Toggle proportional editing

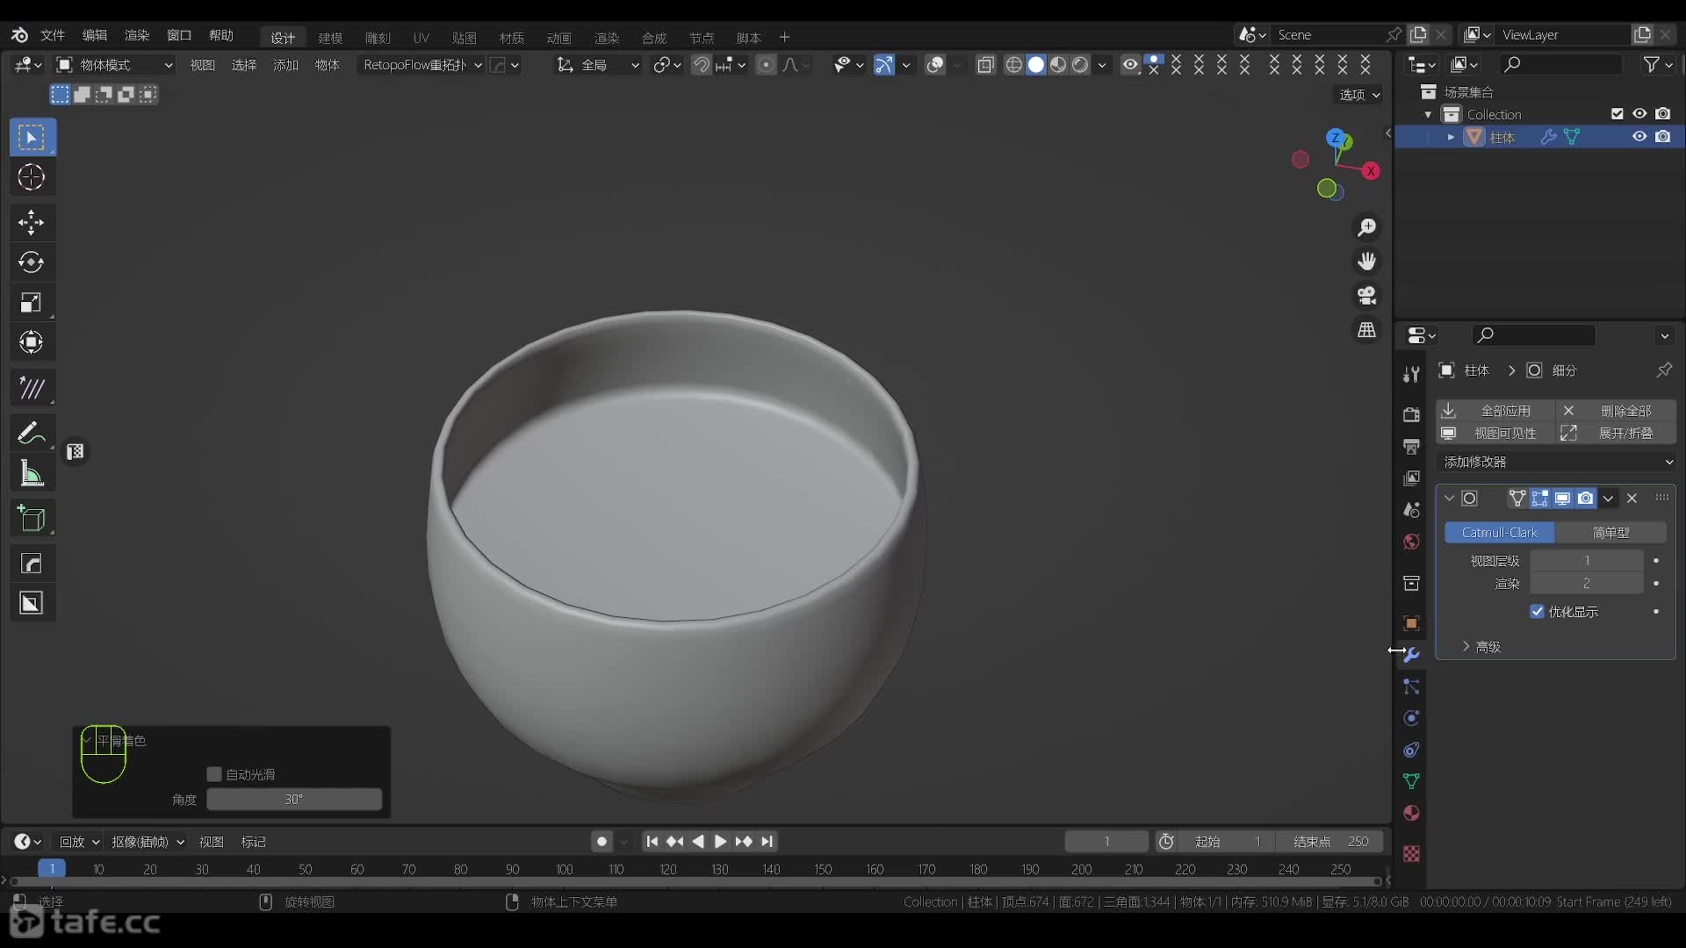click(x=766, y=65)
